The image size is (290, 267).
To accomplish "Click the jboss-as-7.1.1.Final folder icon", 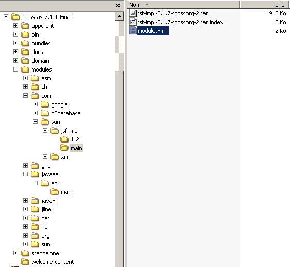I will coord(15,17).
